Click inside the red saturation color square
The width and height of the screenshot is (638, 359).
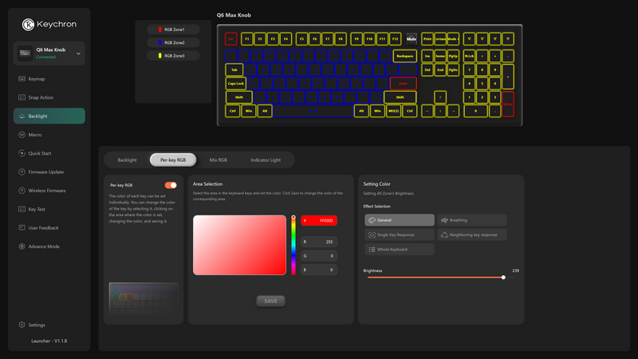coord(240,245)
